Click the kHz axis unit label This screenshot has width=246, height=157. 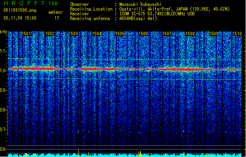tap(4, 32)
